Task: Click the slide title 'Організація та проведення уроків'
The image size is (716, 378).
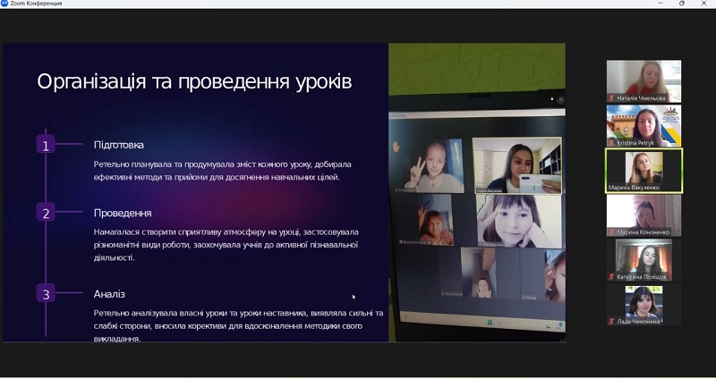Action: coord(194,82)
